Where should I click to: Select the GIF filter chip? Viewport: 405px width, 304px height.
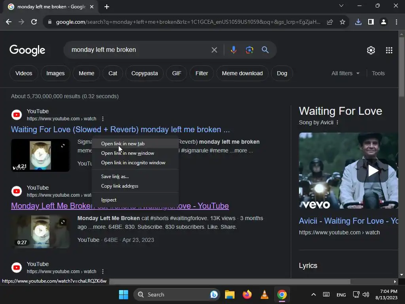(x=177, y=73)
